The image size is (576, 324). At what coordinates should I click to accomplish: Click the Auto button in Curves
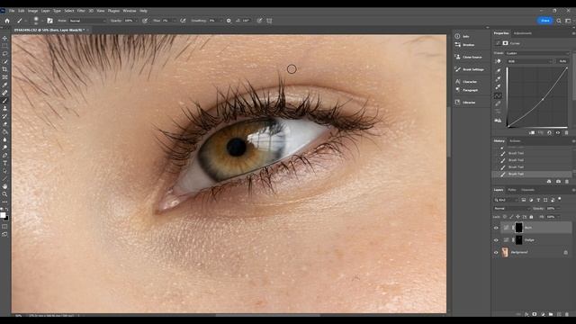562,61
